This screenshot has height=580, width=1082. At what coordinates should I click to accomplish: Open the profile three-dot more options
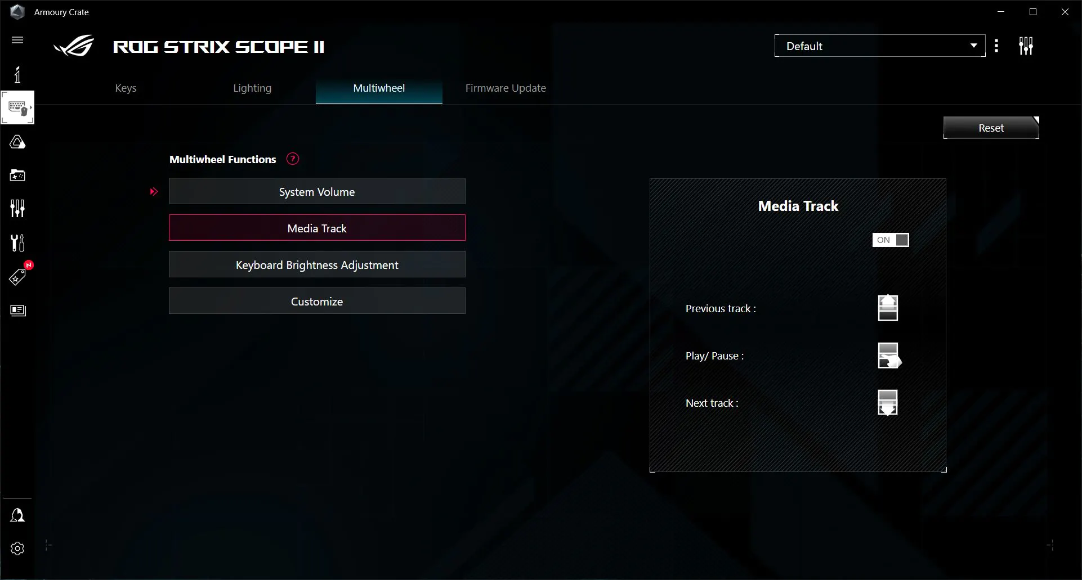(996, 46)
